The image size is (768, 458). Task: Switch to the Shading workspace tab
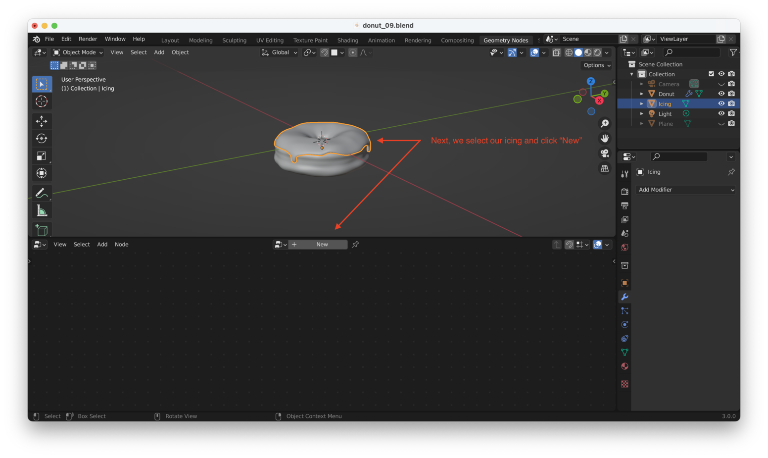point(347,40)
